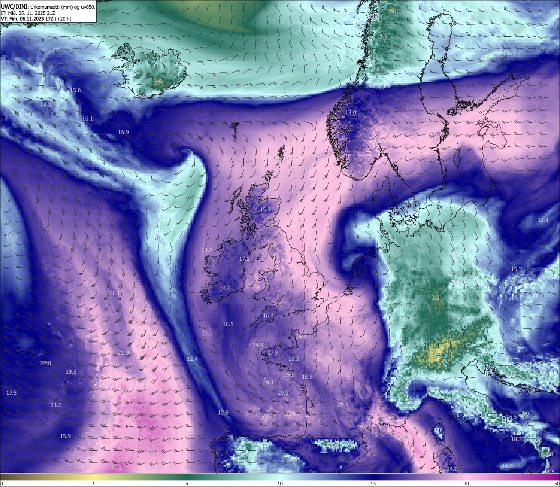
Task: Click the 14.6 value over Ireland
Action: tap(225, 289)
